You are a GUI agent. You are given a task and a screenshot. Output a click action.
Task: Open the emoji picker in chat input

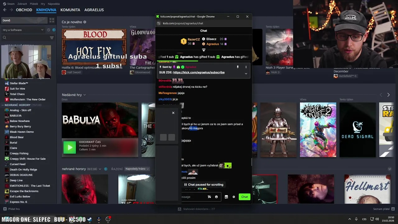point(216,197)
